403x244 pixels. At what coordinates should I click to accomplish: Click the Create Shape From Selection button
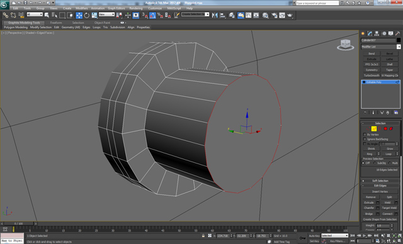coord(380,219)
